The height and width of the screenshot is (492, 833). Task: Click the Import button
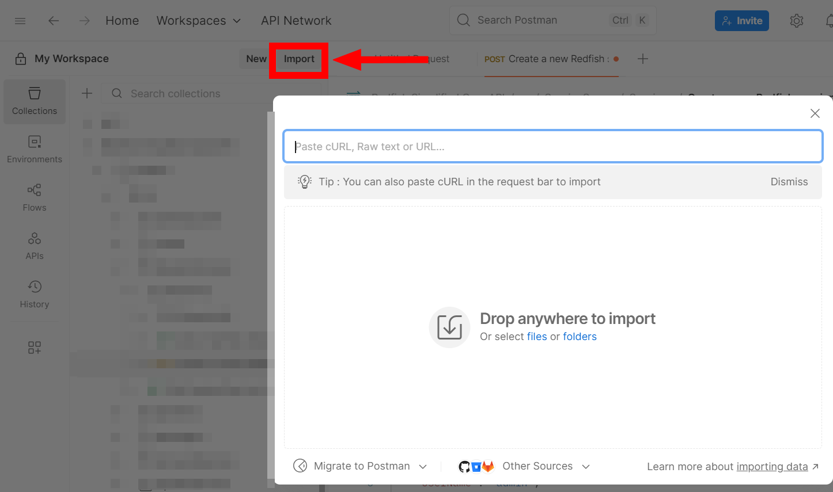click(x=299, y=59)
